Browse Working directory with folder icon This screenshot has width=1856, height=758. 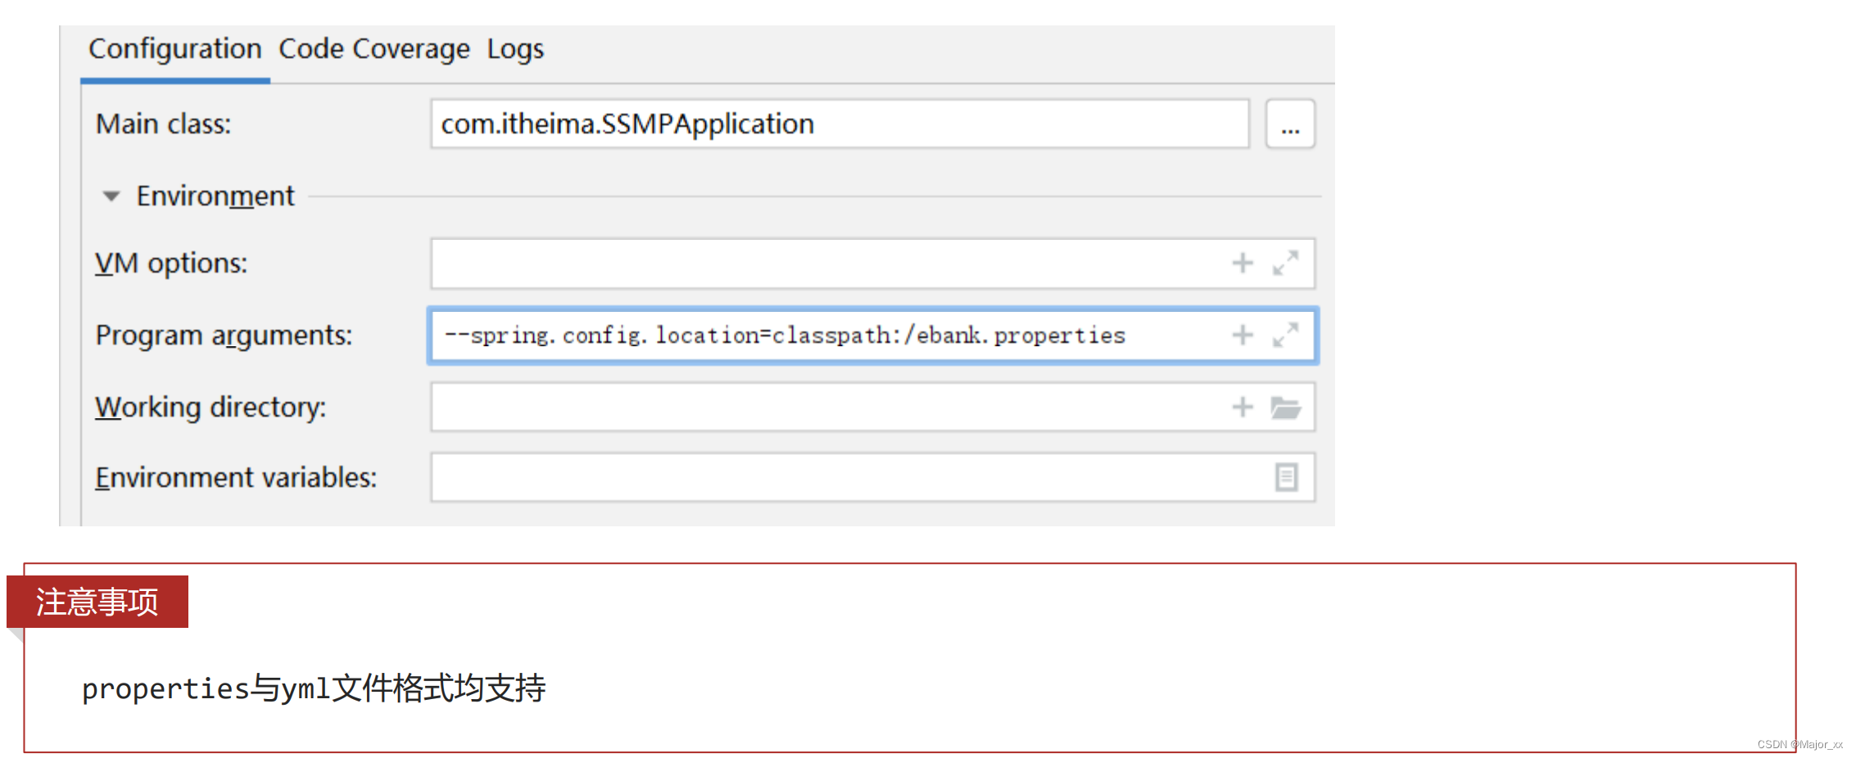(1286, 407)
